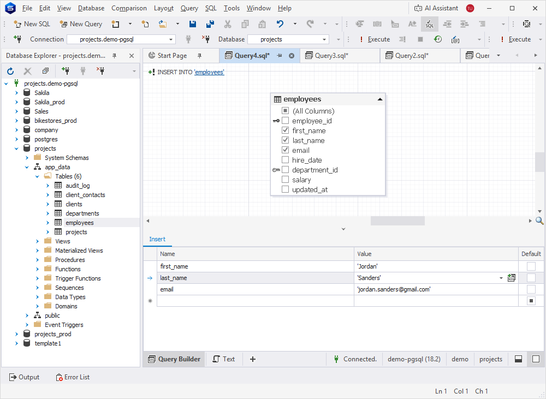
Task: Add a new view with plus button
Action: tap(253, 359)
